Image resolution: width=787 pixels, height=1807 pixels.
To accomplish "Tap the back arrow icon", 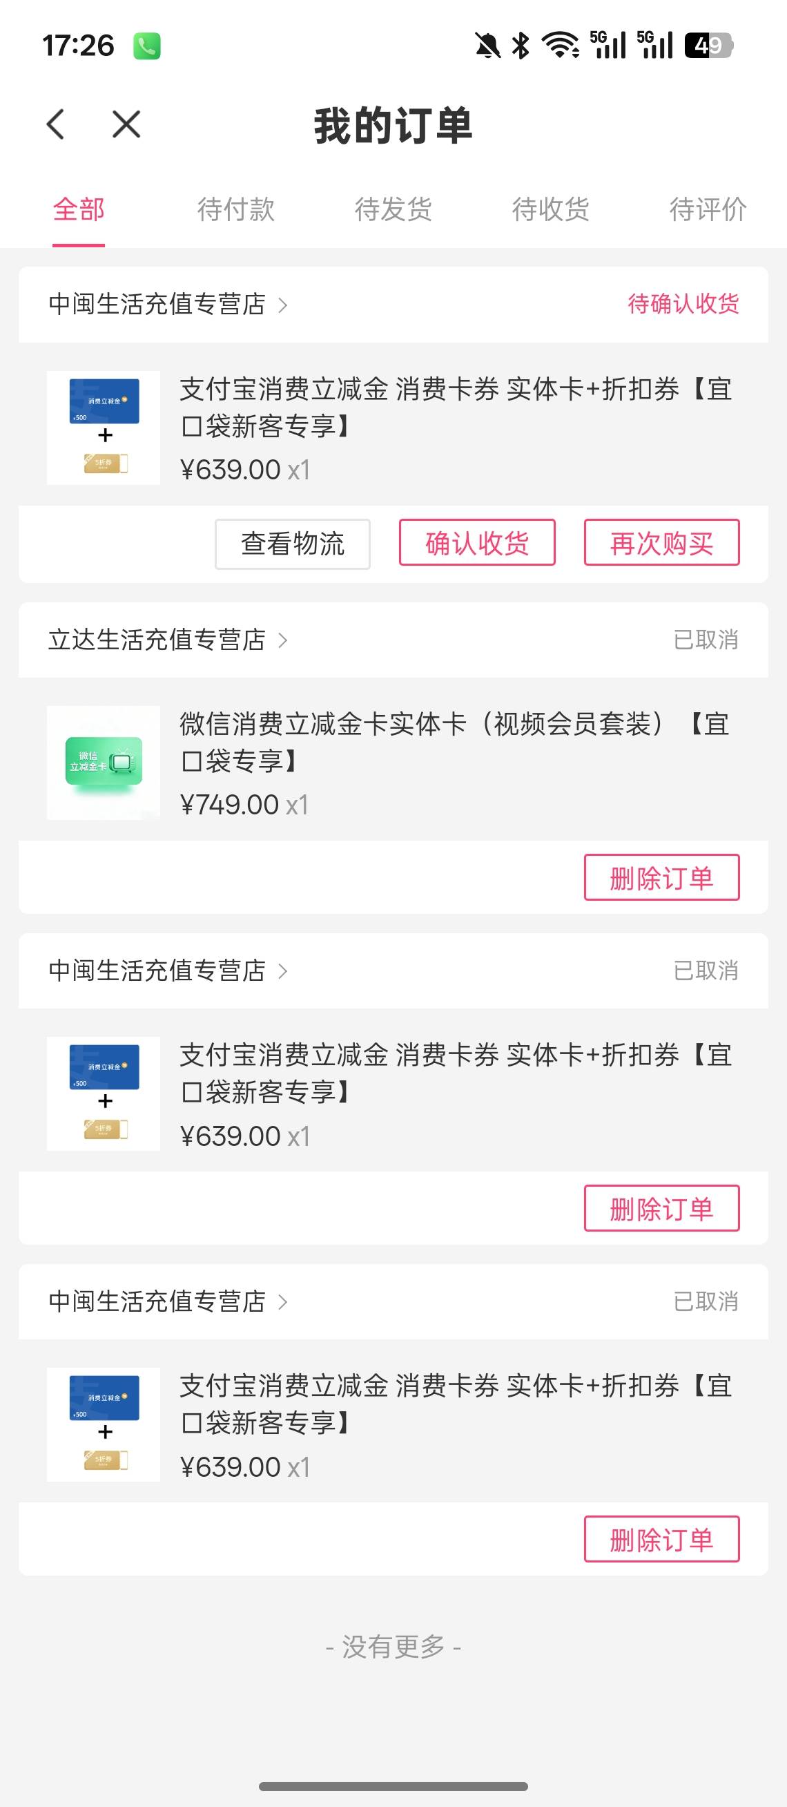I will (x=55, y=125).
